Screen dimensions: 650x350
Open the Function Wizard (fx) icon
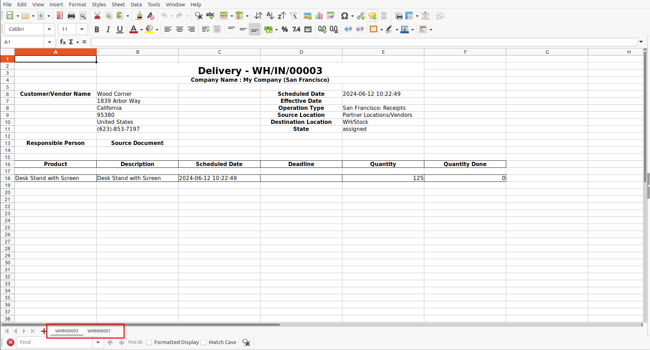63,42
